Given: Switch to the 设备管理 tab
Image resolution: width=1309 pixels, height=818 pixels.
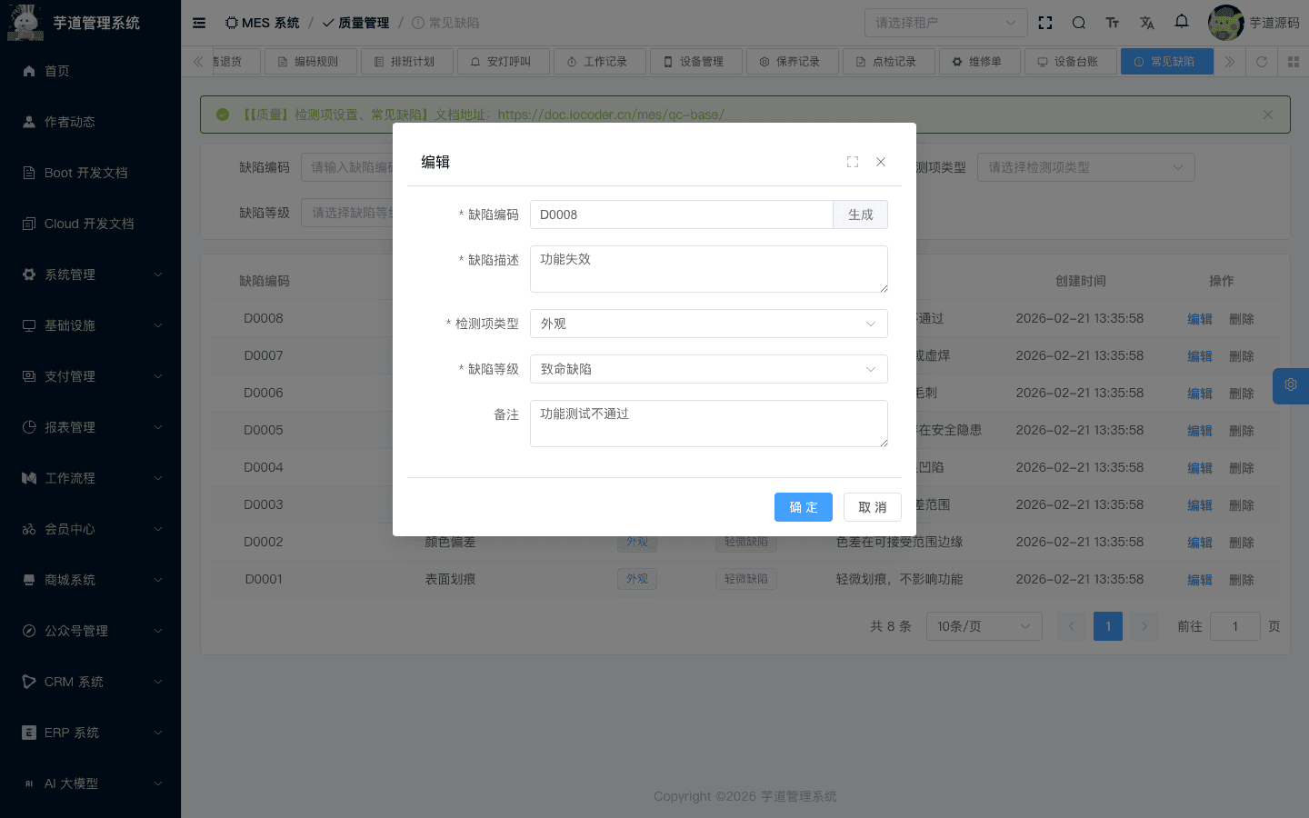Looking at the screenshot, I should (696, 61).
